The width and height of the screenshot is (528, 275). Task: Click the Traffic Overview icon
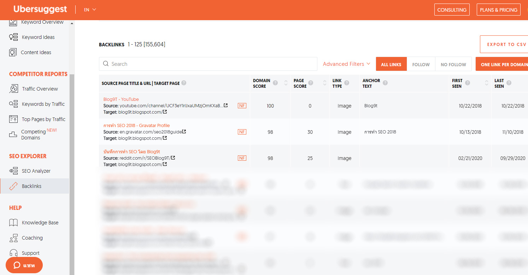[x=13, y=89]
